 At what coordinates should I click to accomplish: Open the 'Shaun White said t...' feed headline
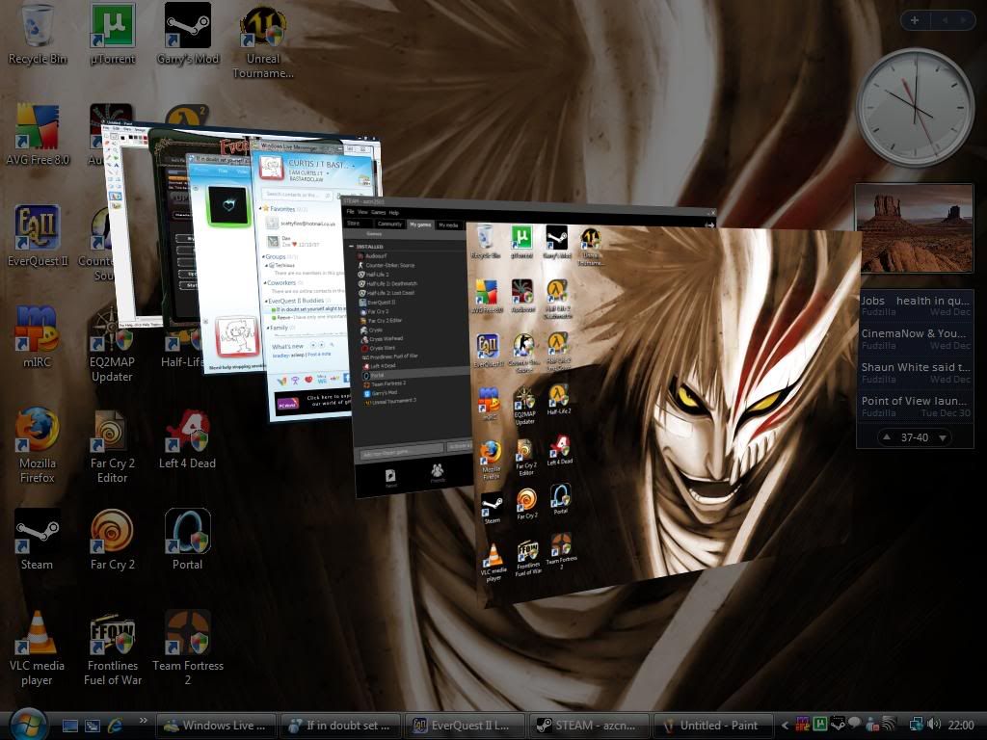(916, 373)
